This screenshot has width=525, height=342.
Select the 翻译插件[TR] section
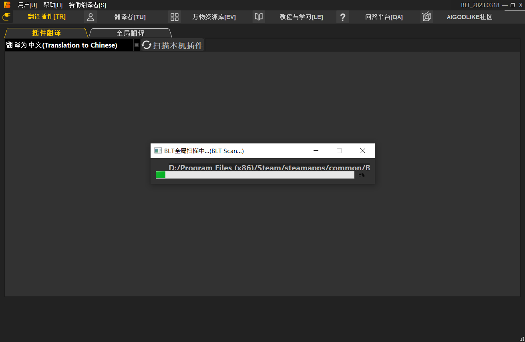point(47,17)
